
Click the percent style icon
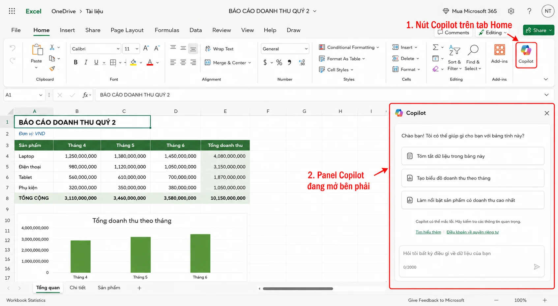(x=279, y=62)
